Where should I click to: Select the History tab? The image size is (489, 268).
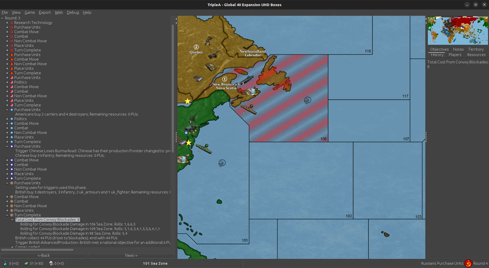click(x=437, y=55)
